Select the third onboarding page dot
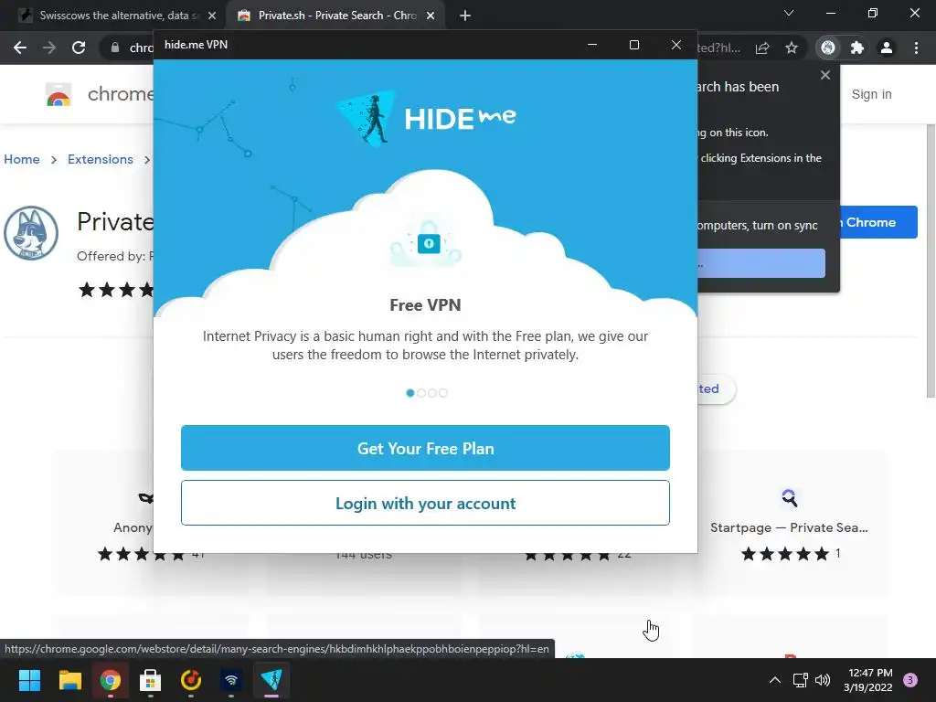Image resolution: width=936 pixels, height=702 pixels. 432,393
